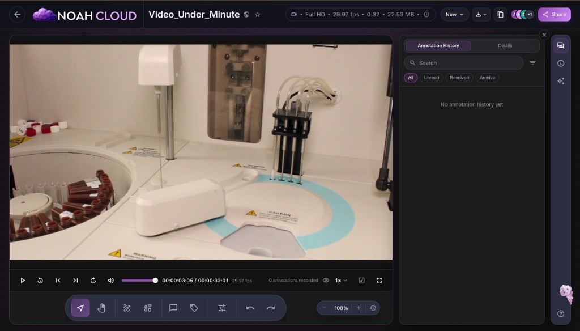Go back using the arrow button
The width and height of the screenshot is (580, 331).
tap(17, 14)
